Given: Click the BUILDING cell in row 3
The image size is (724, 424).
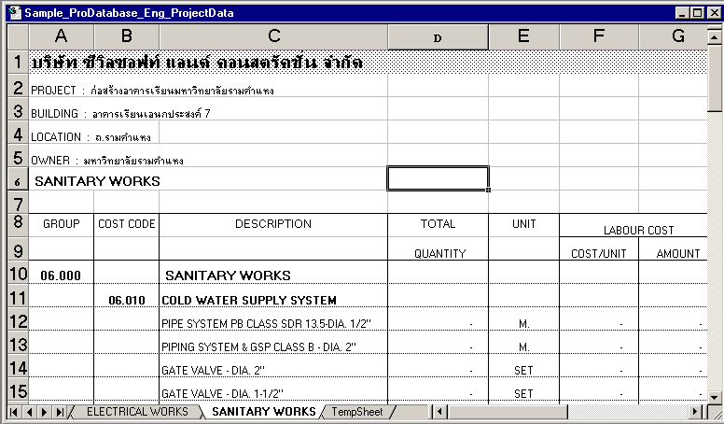Looking at the screenshot, I should tap(120, 114).
